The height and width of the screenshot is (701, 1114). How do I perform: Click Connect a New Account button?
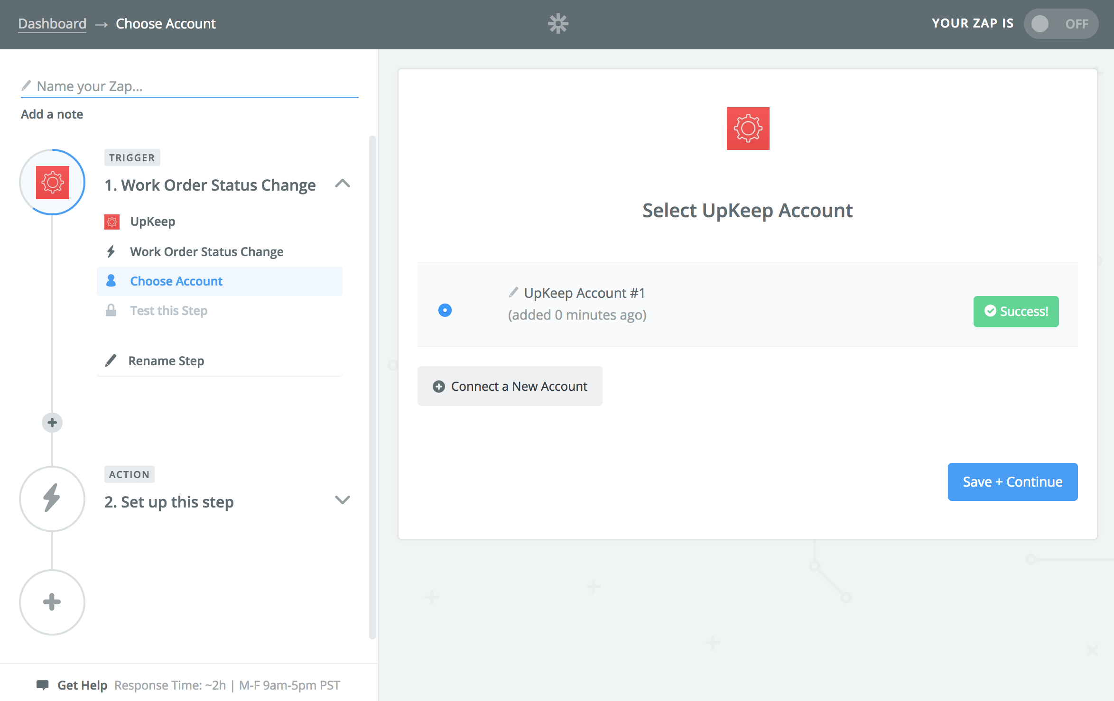click(x=510, y=386)
